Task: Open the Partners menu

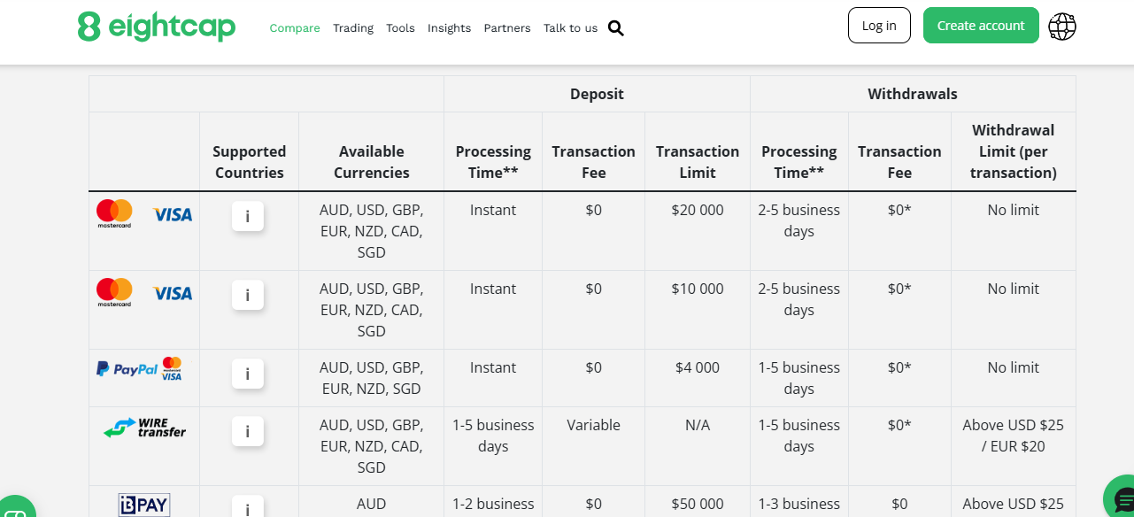Action: tap(507, 28)
